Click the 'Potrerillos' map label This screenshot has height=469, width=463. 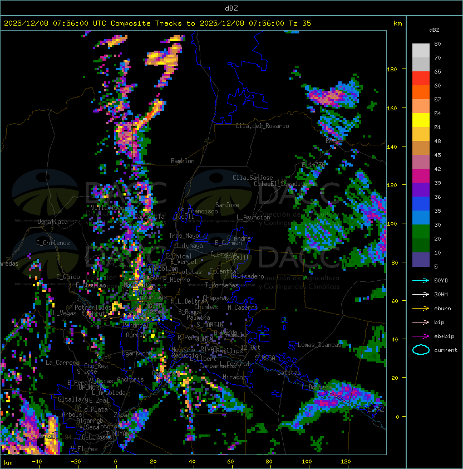93,307
